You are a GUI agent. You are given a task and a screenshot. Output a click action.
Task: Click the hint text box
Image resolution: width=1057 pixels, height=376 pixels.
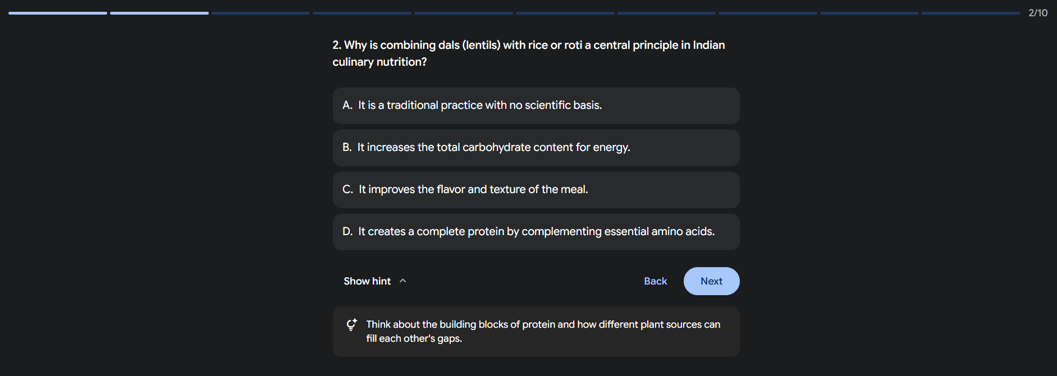click(x=536, y=331)
